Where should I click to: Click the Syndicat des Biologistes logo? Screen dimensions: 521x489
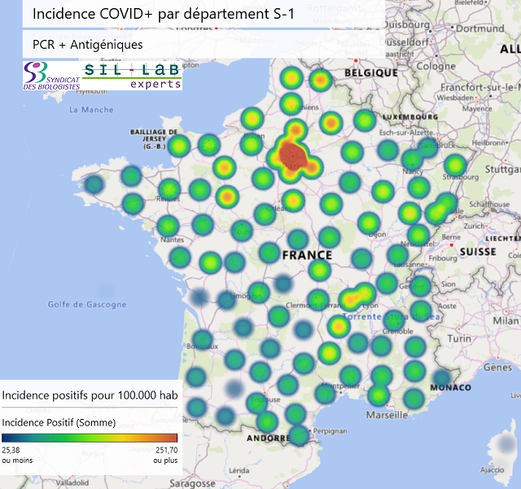pyautogui.click(x=52, y=76)
